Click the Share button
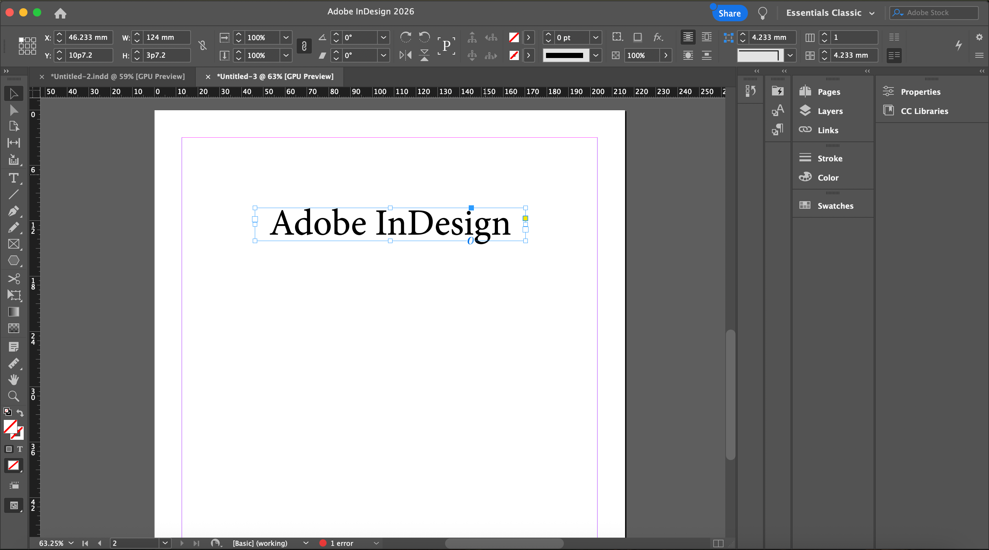 point(729,13)
